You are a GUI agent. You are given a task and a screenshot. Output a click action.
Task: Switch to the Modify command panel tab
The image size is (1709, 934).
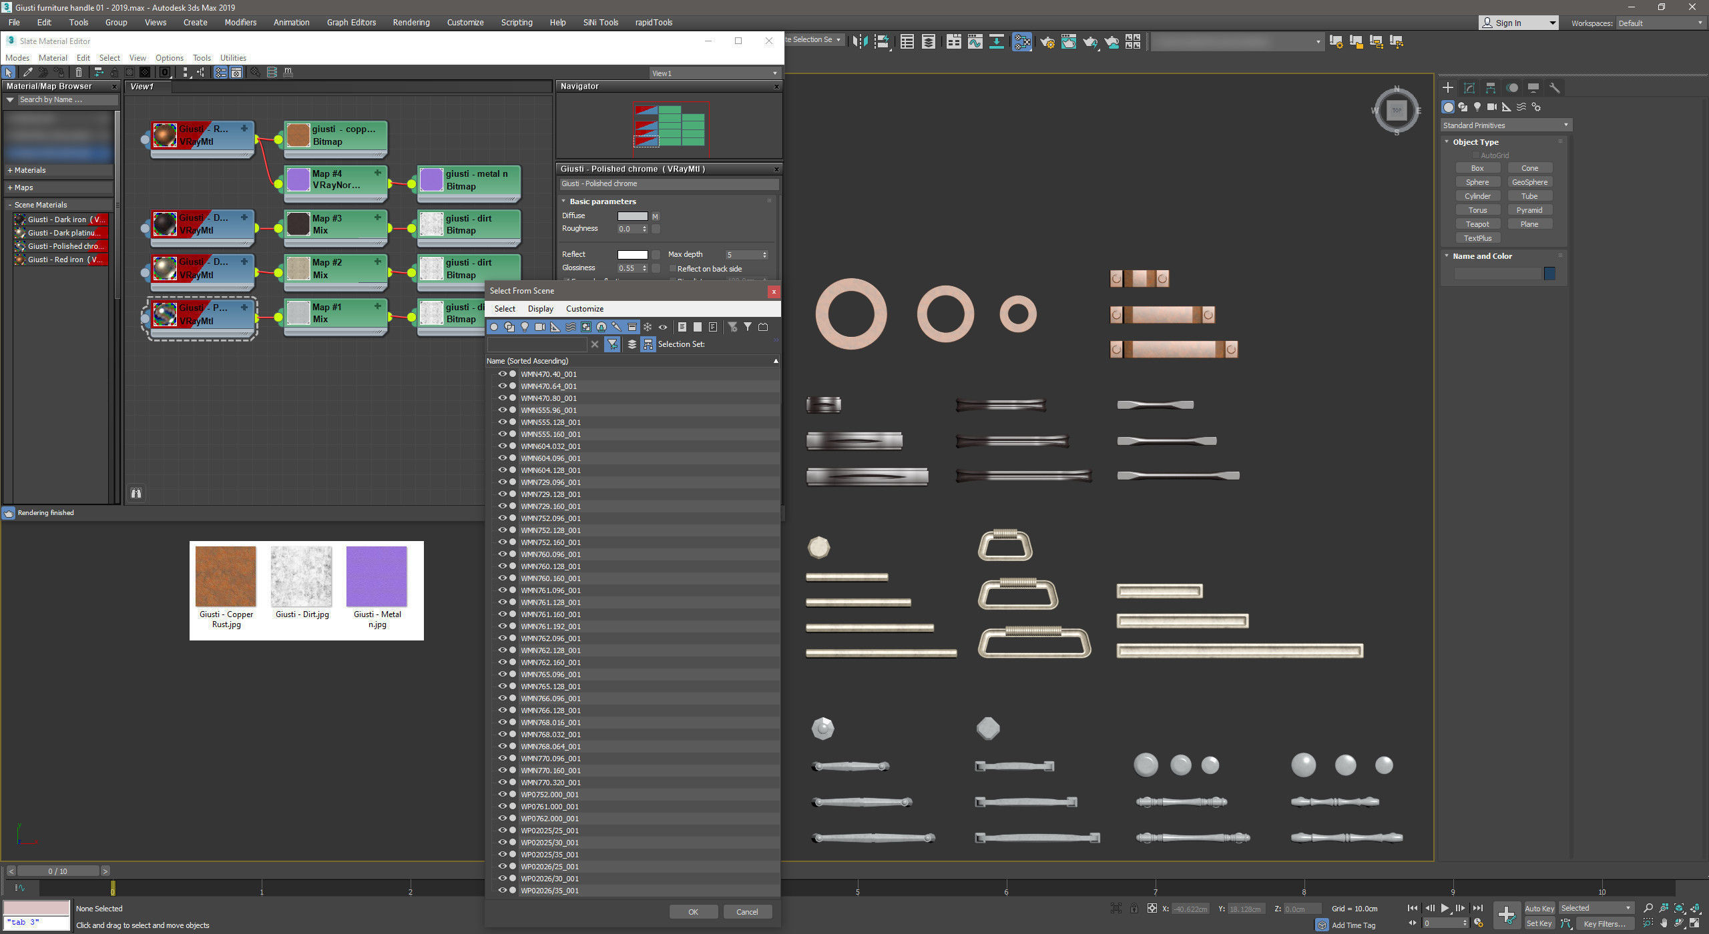click(x=1469, y=88)
